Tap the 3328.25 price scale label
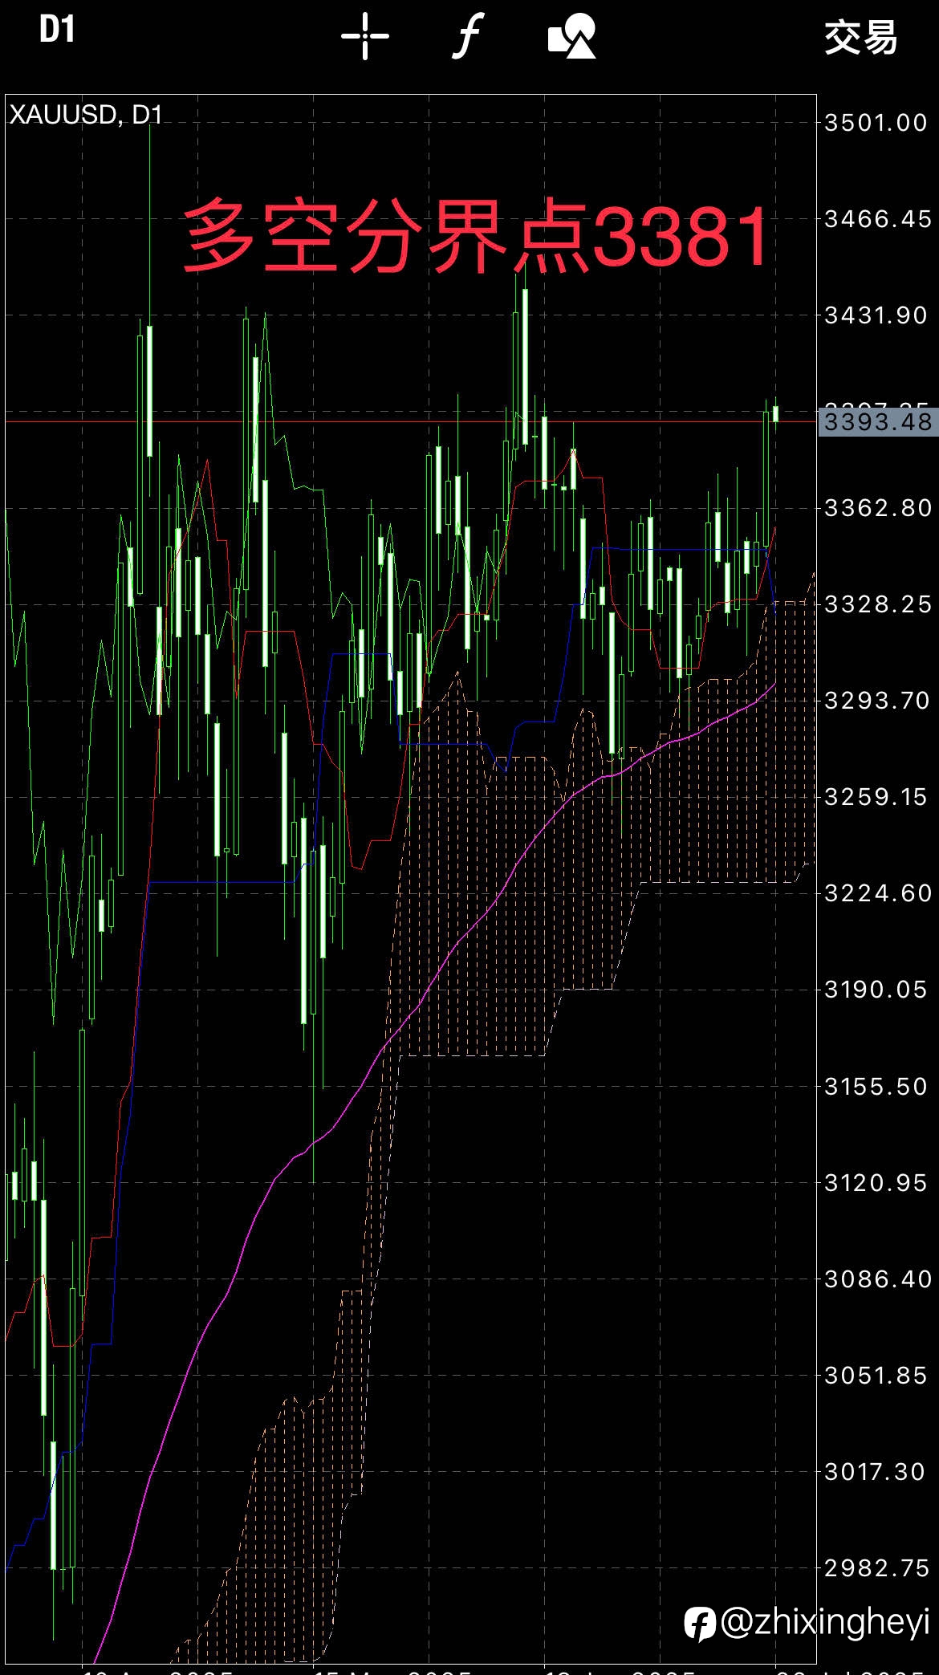The width and height of the screenshot is (939, 1675). tap(878, 604)
